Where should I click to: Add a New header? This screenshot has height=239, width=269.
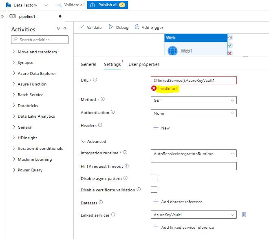point(161,128)
